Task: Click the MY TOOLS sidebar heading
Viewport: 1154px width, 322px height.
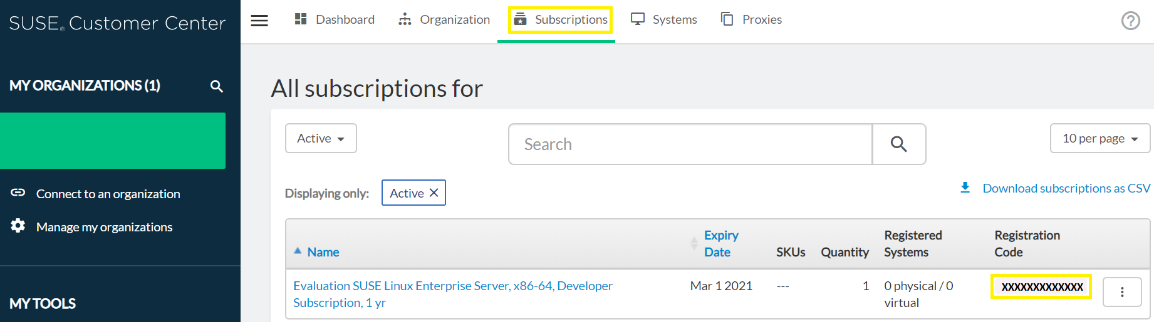Action: point(43,304)
